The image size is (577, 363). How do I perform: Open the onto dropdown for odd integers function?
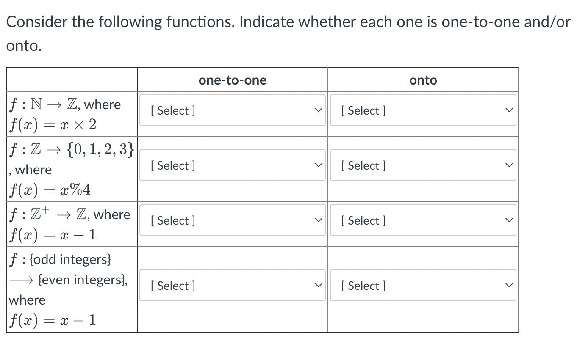[422, 285]
